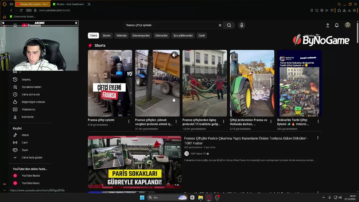Open a new browser tab
Image resolution: width=359 pixels, height=202 pixels.
coord(89,4)
